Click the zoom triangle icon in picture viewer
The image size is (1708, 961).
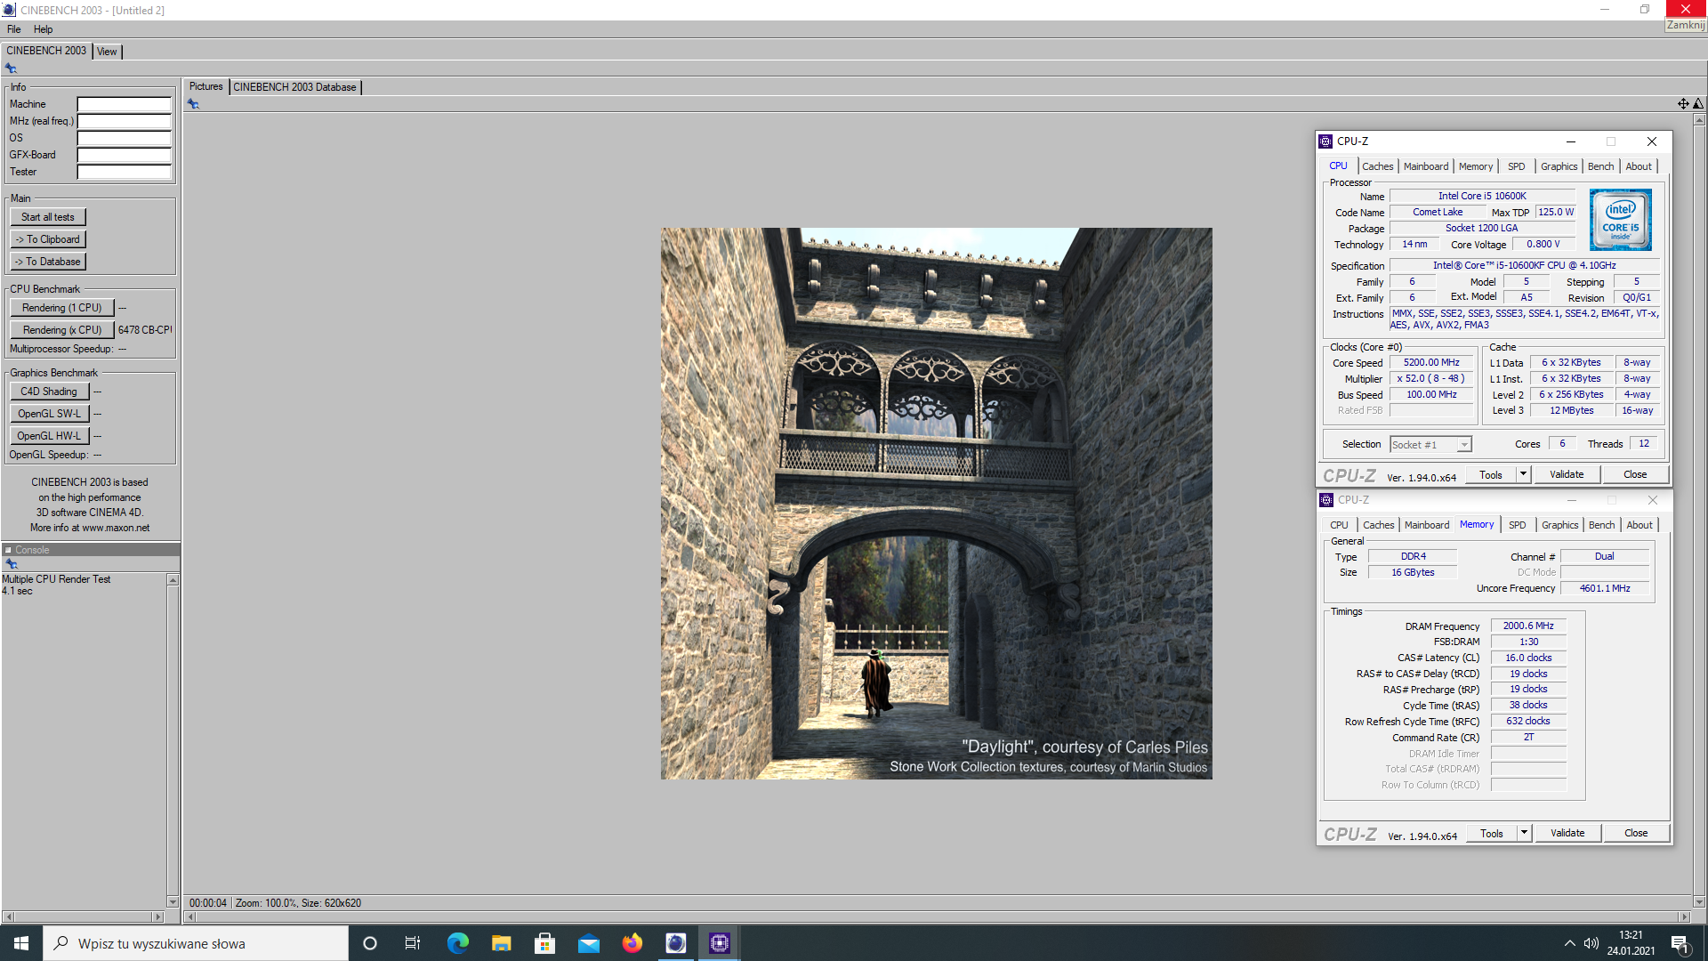tap(1698, 104)
